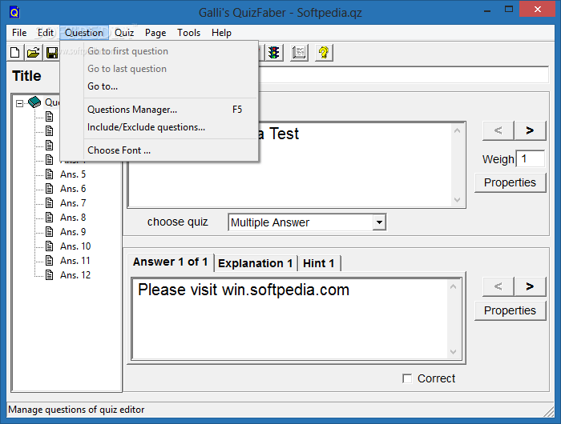Click the yellow question mark help icon
The image size is (561, 424).
click(x=324, y=53)
